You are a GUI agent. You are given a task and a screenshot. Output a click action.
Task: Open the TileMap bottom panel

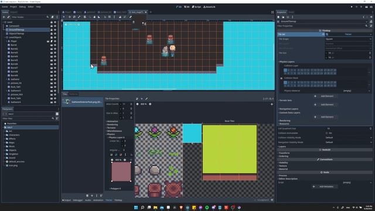(118, 200)
